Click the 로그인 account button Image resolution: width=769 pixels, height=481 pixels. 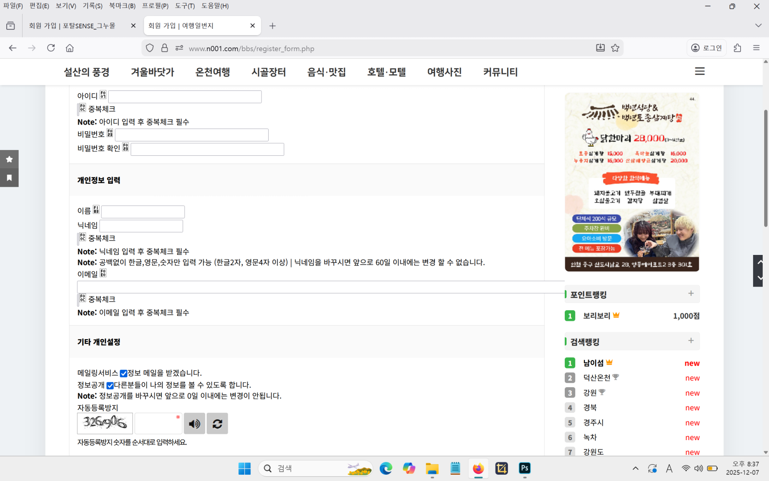pyautogui.click(x=707, y=48)
